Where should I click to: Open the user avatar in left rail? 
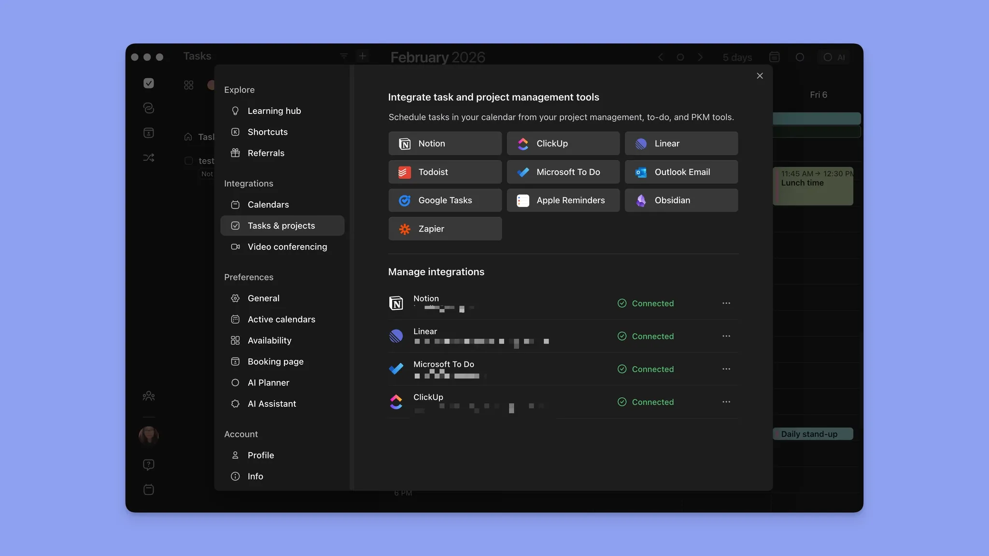tap(149, 436)
